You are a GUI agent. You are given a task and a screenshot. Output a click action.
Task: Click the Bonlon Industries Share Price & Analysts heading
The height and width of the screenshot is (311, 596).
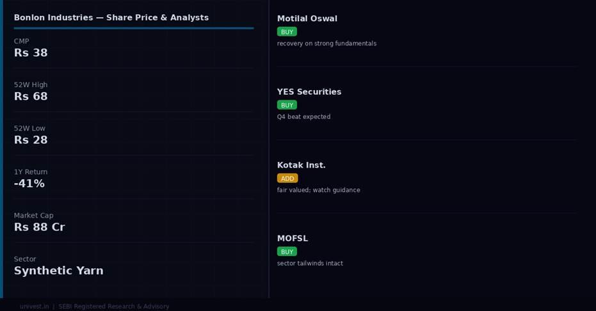[x=111, y=17]
